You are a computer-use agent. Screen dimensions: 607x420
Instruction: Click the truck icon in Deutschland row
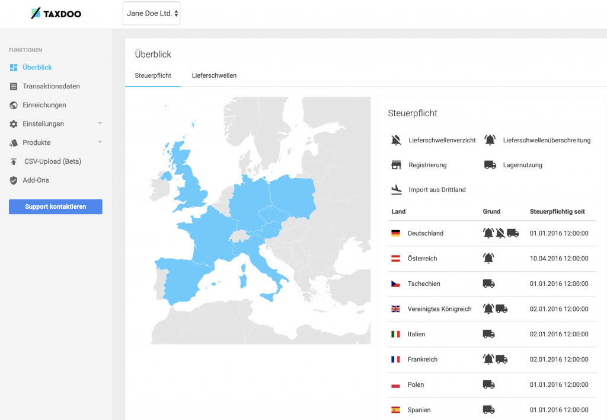pos(513,233)
